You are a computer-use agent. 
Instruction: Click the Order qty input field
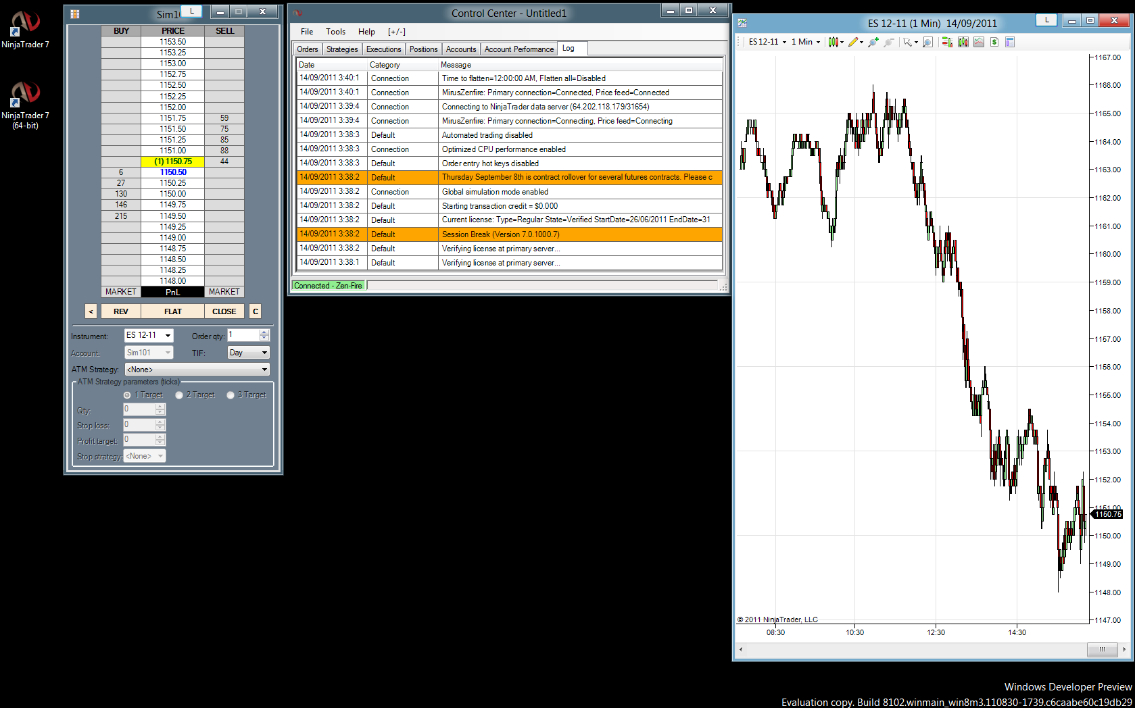click(243, 335)
